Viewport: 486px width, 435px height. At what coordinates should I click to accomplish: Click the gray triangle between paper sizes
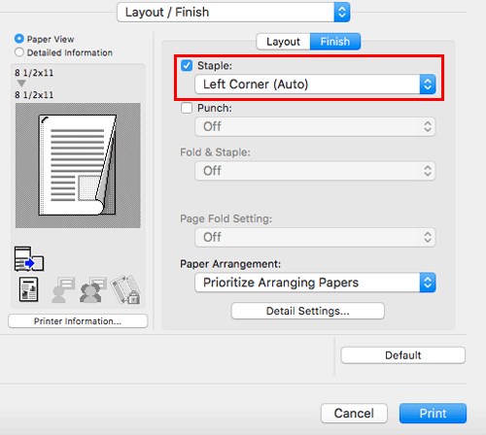[21, 84]
